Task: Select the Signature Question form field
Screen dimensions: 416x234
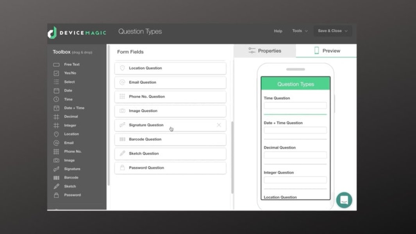Action: [170, 125]
